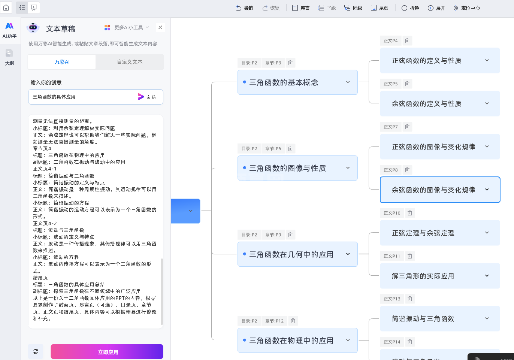This screenshot has height=360, width=514.
Task: Open the AI助手 sidebar panel
Action: click(9, 30)
